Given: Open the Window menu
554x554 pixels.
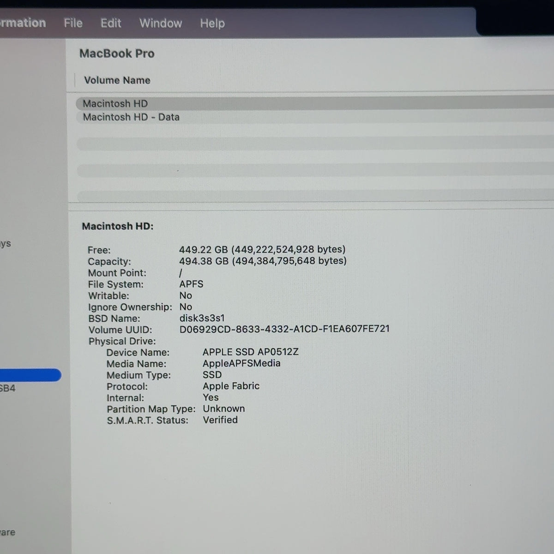Looking at the screenshot, I should pyautogui.click(x=161, y=23).
